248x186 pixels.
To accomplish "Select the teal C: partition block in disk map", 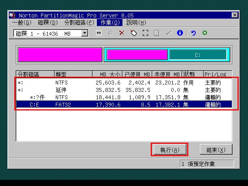I will click(x=198, y=55).
